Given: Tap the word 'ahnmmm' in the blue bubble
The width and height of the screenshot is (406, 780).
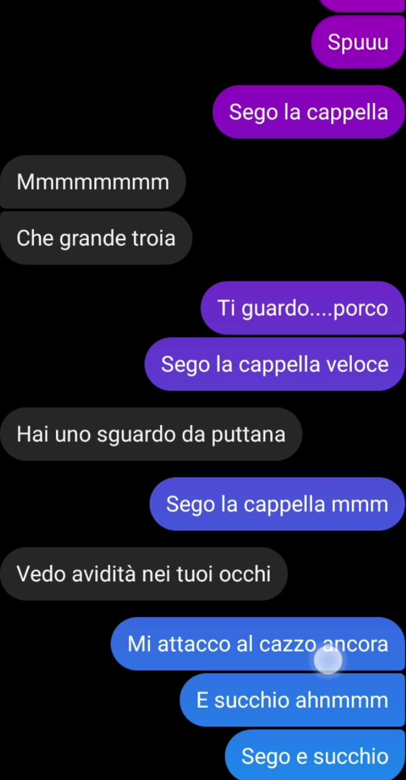Looking at the screenshot, I should (x=341, y=700).
